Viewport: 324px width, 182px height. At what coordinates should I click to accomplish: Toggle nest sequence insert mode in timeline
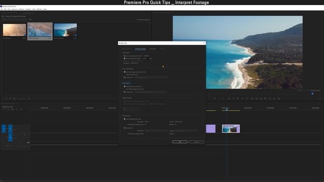pos(4,109)
